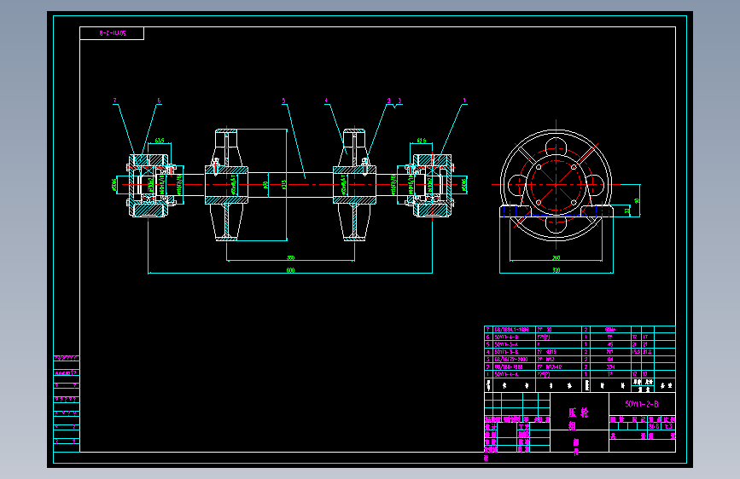Select balloon callout number 4
Viewport: 740px width, 479px height.
click(326, 101)
